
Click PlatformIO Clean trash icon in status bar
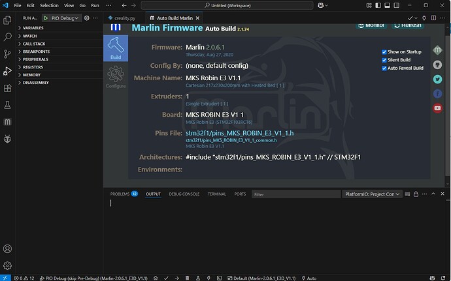point(187,278)
